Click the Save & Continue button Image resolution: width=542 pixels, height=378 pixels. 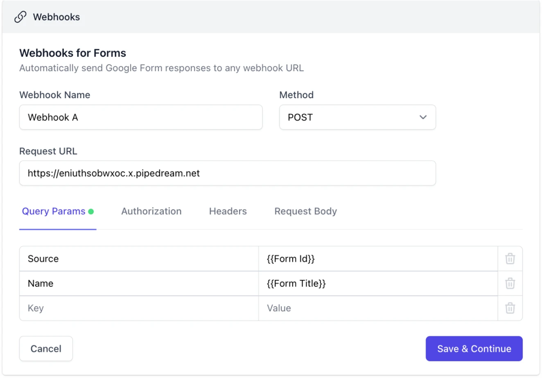pos(474,348)
